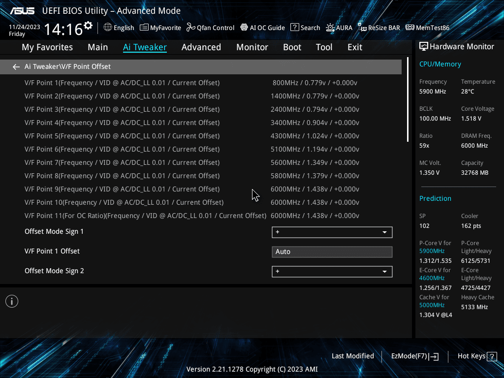
Task: Click the V/F Point 1 Offset field
Action: (x=332, y=252)
